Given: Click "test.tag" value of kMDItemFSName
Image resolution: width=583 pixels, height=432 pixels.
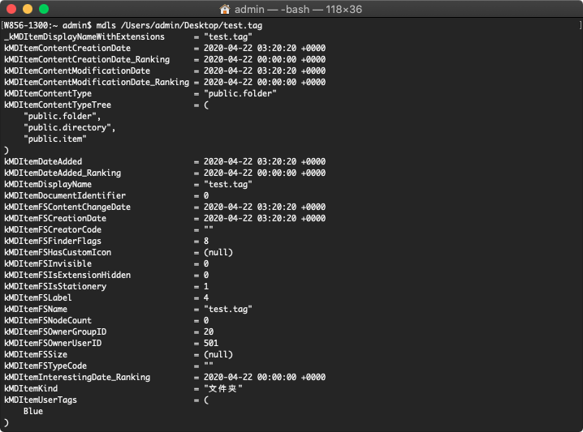Looking at the screenshot, I should pos(228,309).
